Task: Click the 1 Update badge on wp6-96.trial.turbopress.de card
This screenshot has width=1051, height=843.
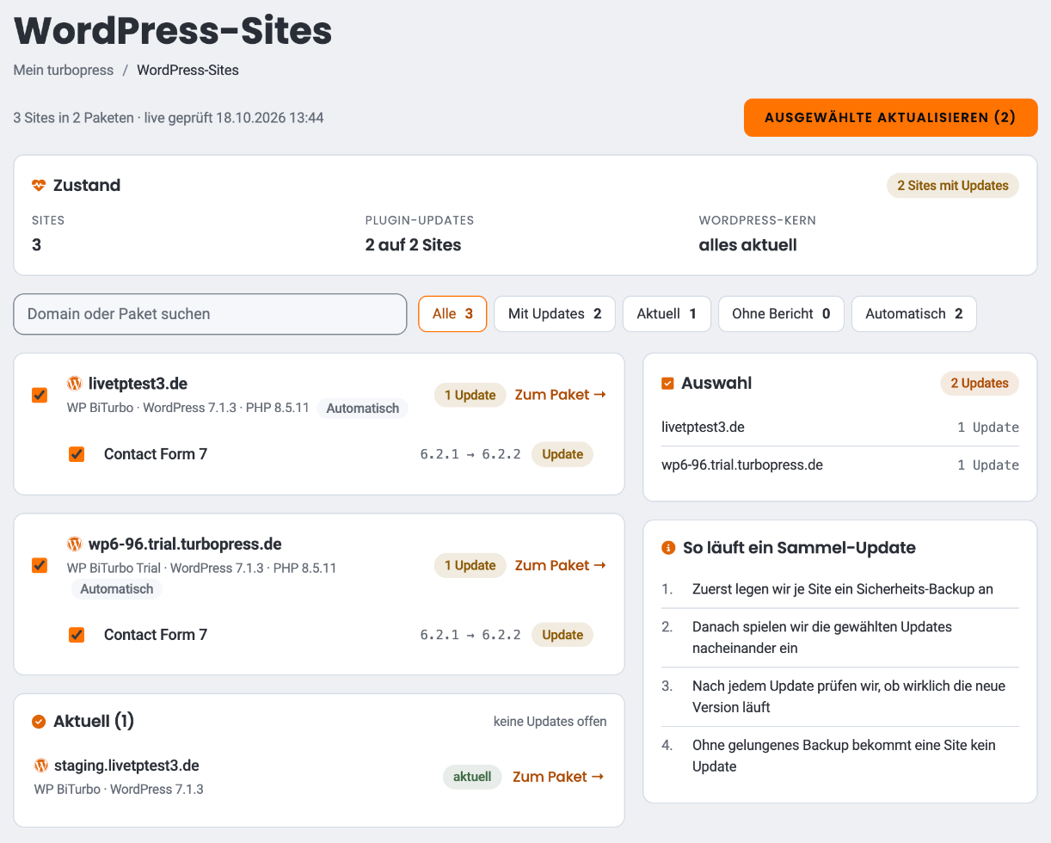Action: 470,565
